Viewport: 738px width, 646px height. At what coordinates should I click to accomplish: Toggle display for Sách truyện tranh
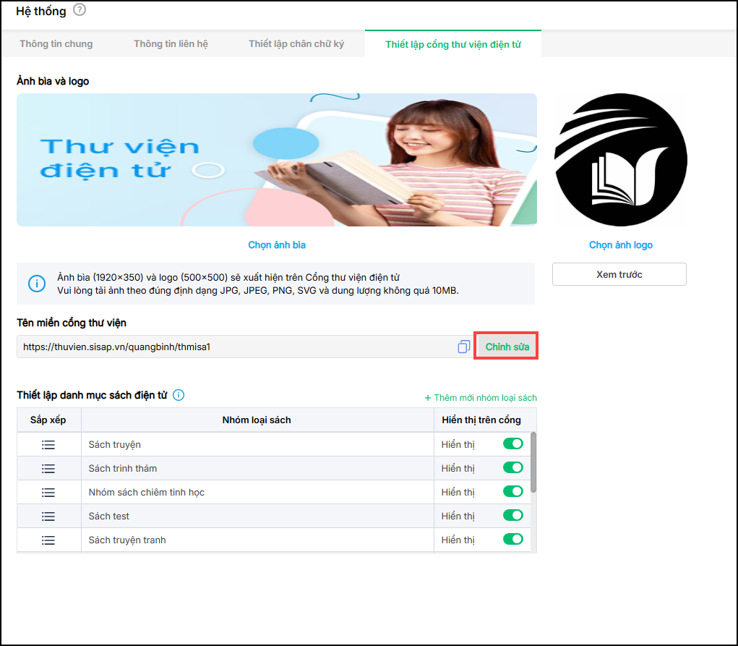(x=512, y=540)
